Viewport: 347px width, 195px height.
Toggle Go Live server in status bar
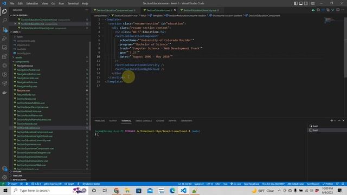tap(235, 184)
